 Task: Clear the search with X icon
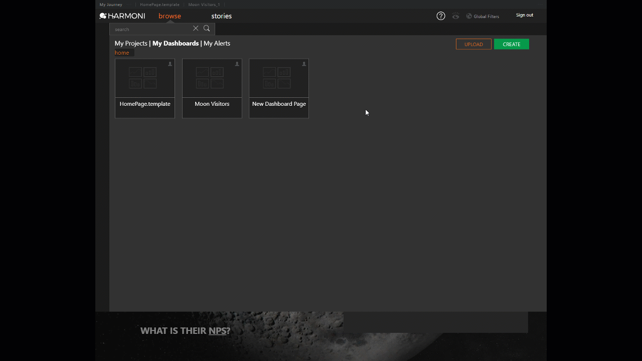[x=196, y=29]
